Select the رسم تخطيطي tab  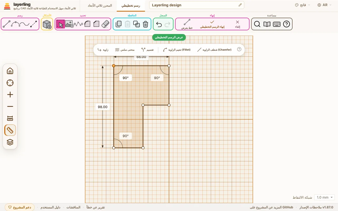coord(131,6)
